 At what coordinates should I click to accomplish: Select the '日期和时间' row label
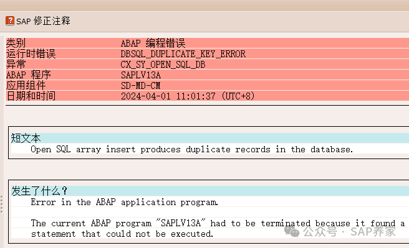[x=31, y=96]
